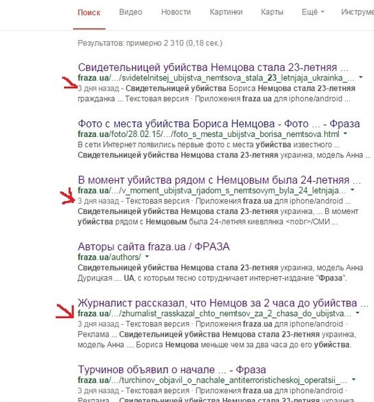This screenshot has height=402, width=374.
Task: Open the Карты tab
Action: [x=272, y=12]
